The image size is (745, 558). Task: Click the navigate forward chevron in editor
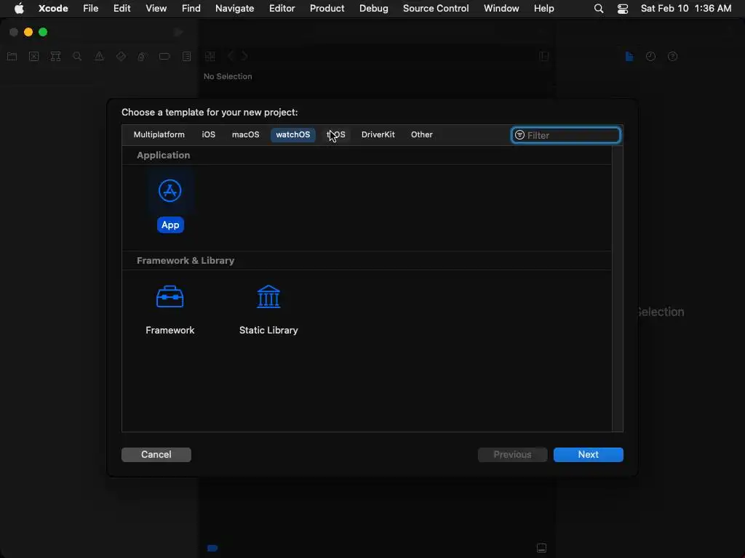(244, 57)
